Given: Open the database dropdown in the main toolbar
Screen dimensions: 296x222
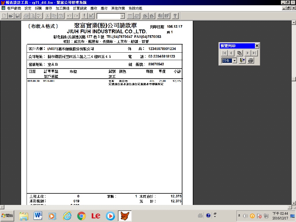Looking at the screenshot, I should (x=123, y=16).
